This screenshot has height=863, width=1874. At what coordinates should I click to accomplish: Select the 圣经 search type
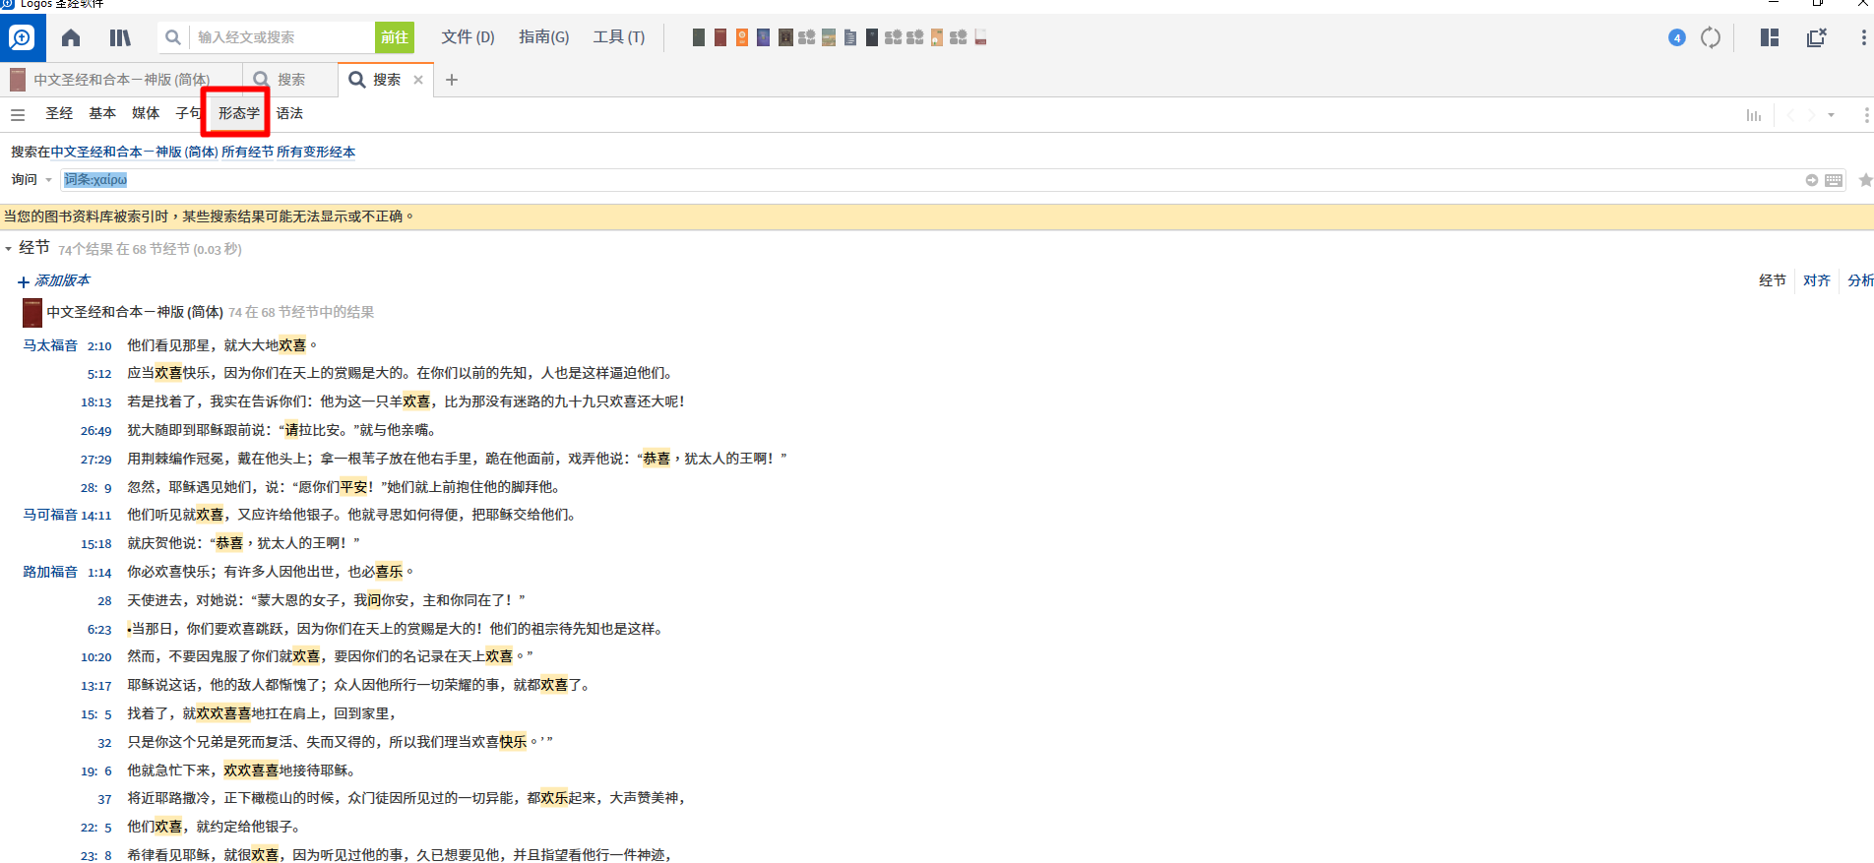pos(59,113)
